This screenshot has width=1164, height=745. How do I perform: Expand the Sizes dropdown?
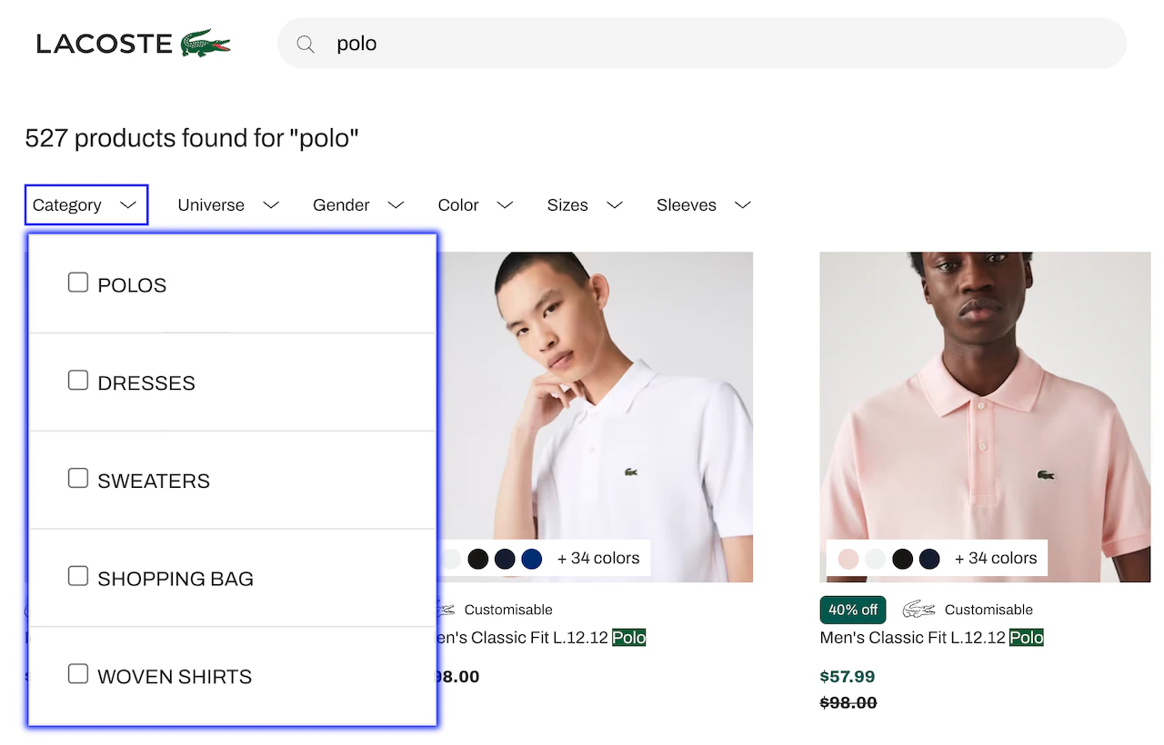[583, 204]
